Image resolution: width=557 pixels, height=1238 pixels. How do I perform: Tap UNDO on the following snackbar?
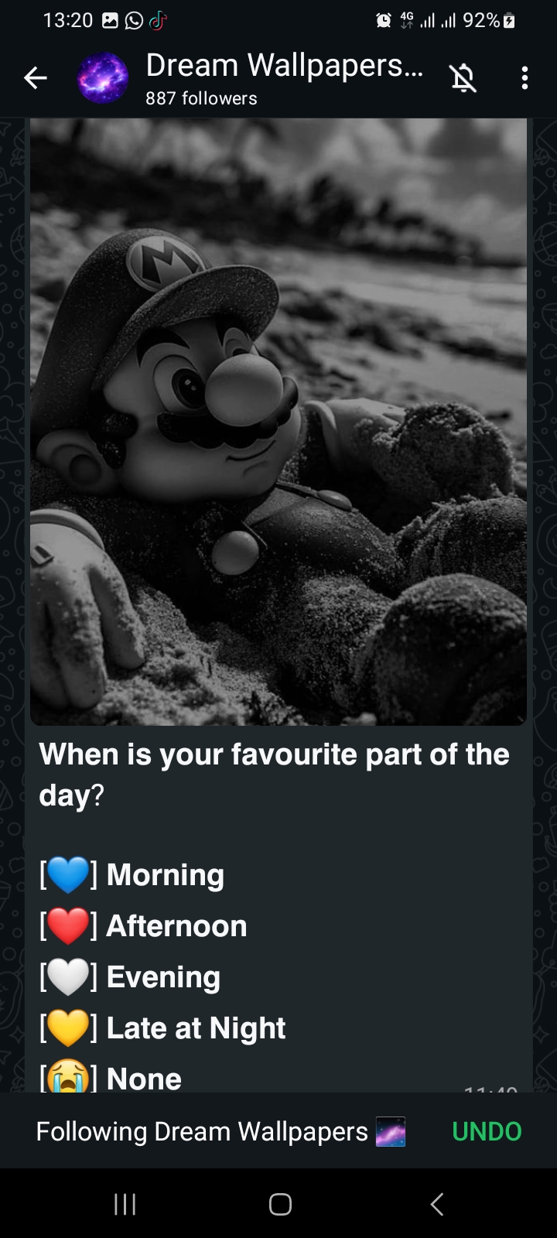click(487, 1131)
